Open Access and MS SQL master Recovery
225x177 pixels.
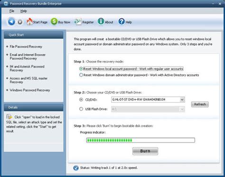[28, 80]
